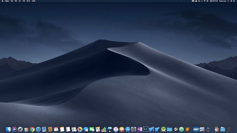Open the Messages chat bubble icon
The height and width of the screenshot is (133, 237).
(x=86, y=129)
